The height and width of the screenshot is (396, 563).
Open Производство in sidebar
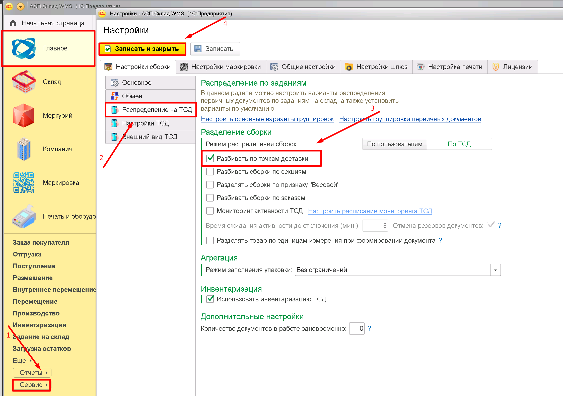36,313
